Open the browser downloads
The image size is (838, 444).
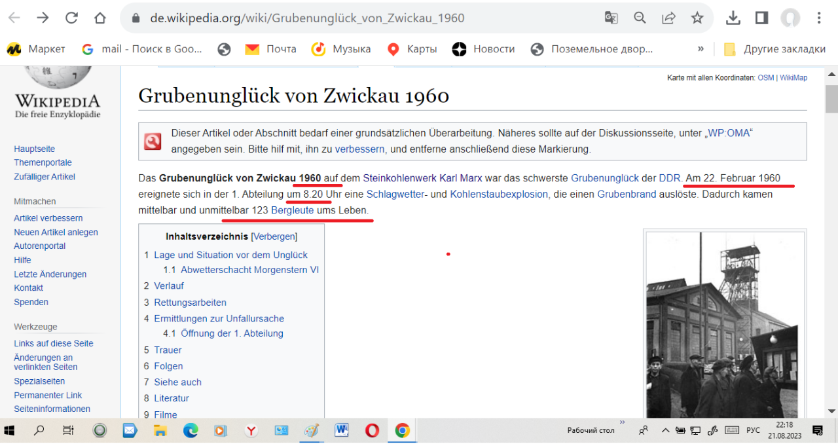point(733,18)
